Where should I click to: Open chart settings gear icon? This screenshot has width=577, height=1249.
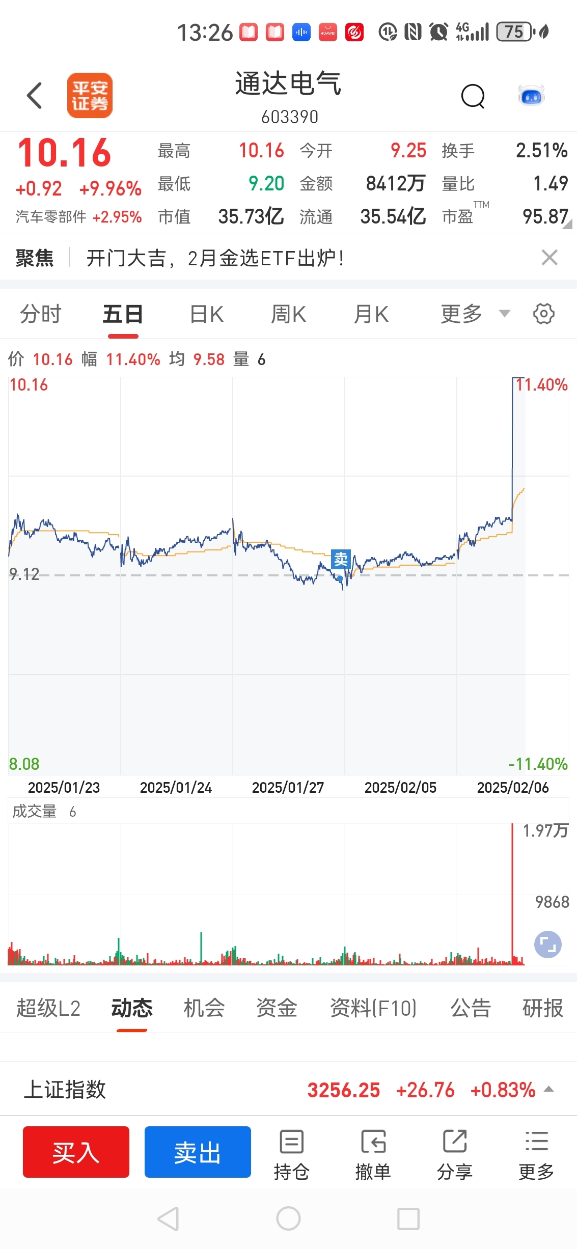543,314
